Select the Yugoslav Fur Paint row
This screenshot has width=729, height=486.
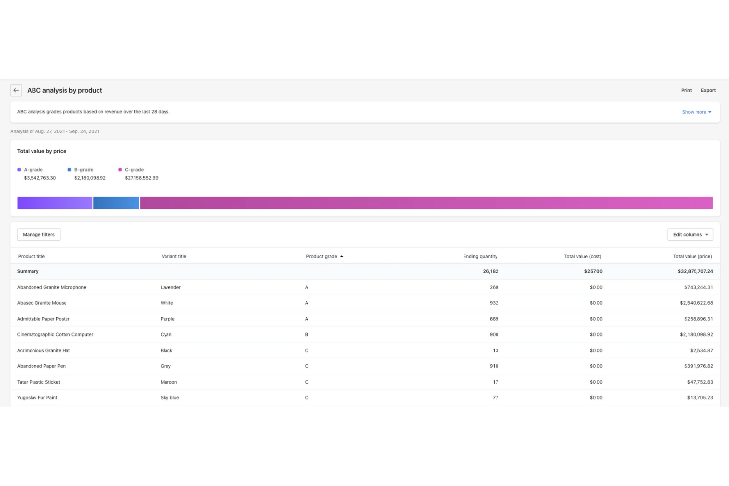[37, 398]
